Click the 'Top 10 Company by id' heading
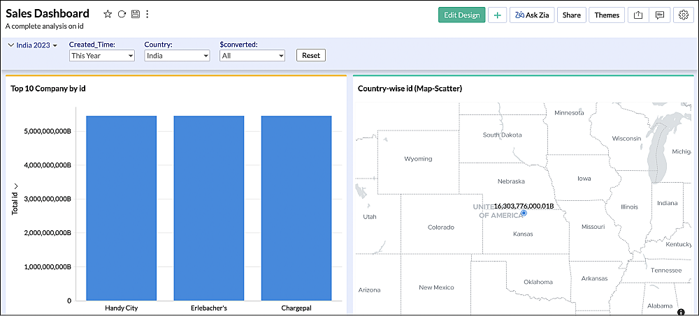This screenshot has height=316, width=699. tap(48, 89)
